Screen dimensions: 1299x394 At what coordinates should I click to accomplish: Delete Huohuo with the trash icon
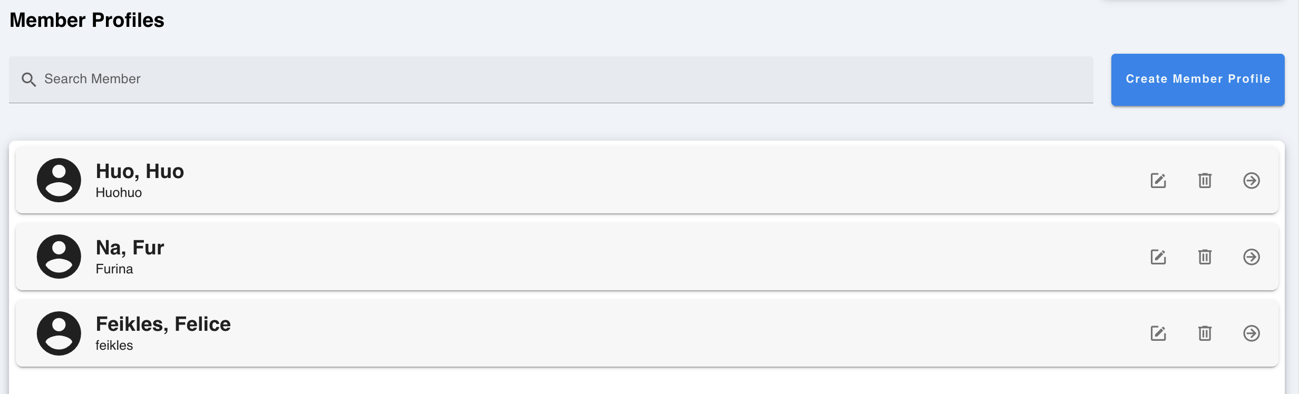tap(1205, 180)
